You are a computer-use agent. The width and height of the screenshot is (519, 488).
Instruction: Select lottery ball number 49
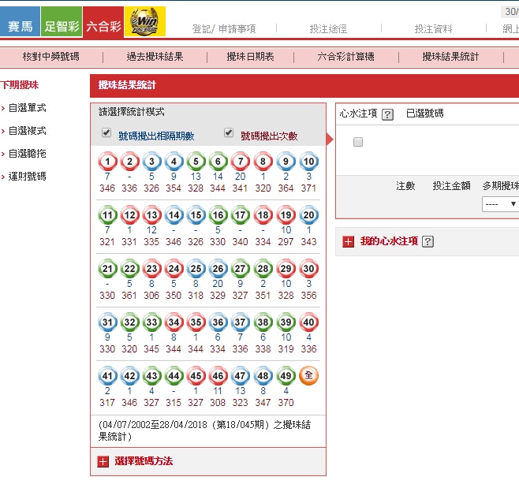[286, 376]
